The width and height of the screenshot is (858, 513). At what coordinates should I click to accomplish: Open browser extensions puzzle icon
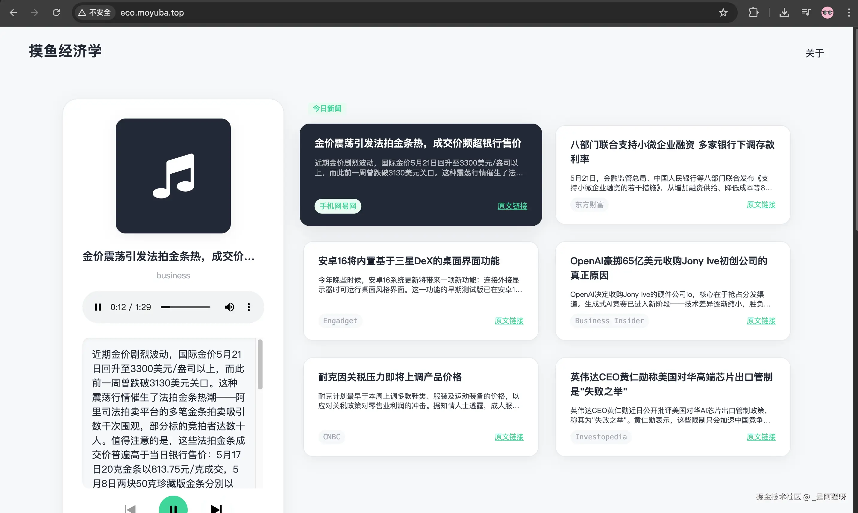pyautogui.click(x=753, y=13)
